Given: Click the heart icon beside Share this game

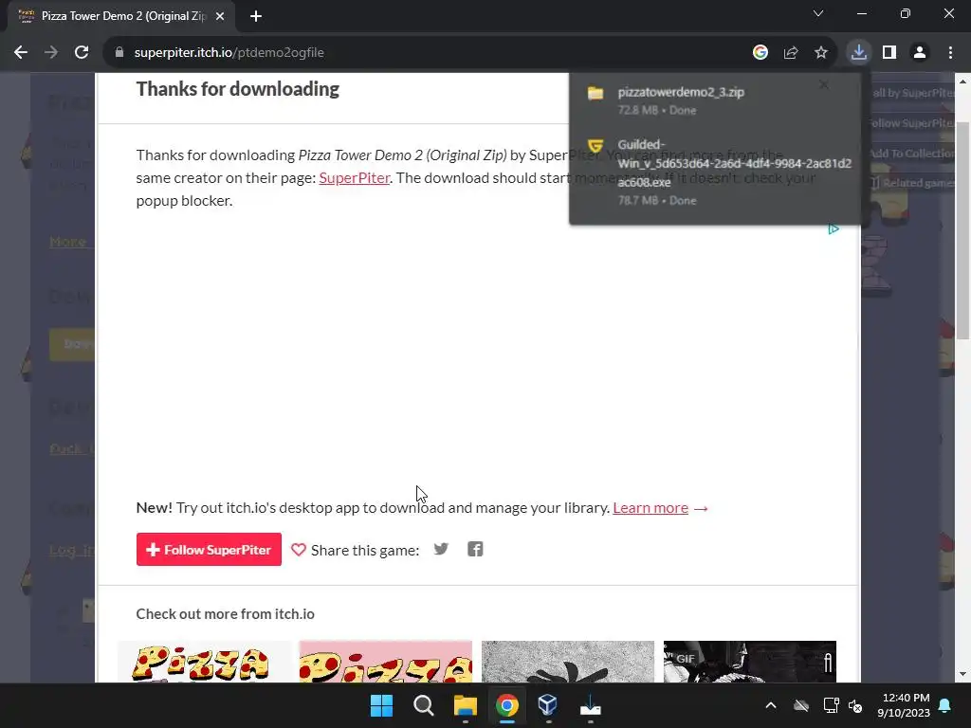Looking at the screenshot, I should coord(299,550).
